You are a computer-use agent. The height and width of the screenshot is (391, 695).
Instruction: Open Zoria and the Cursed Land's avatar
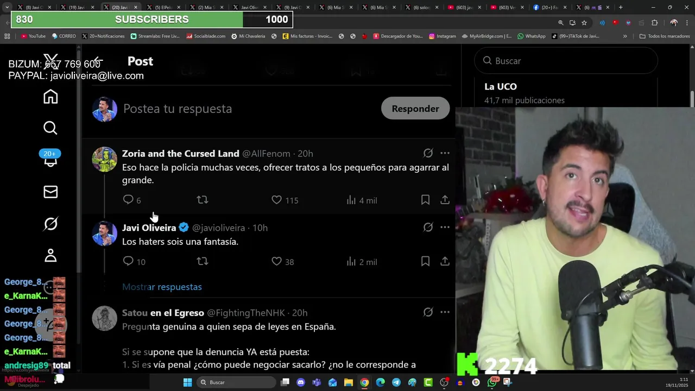(x=104, y=160)
